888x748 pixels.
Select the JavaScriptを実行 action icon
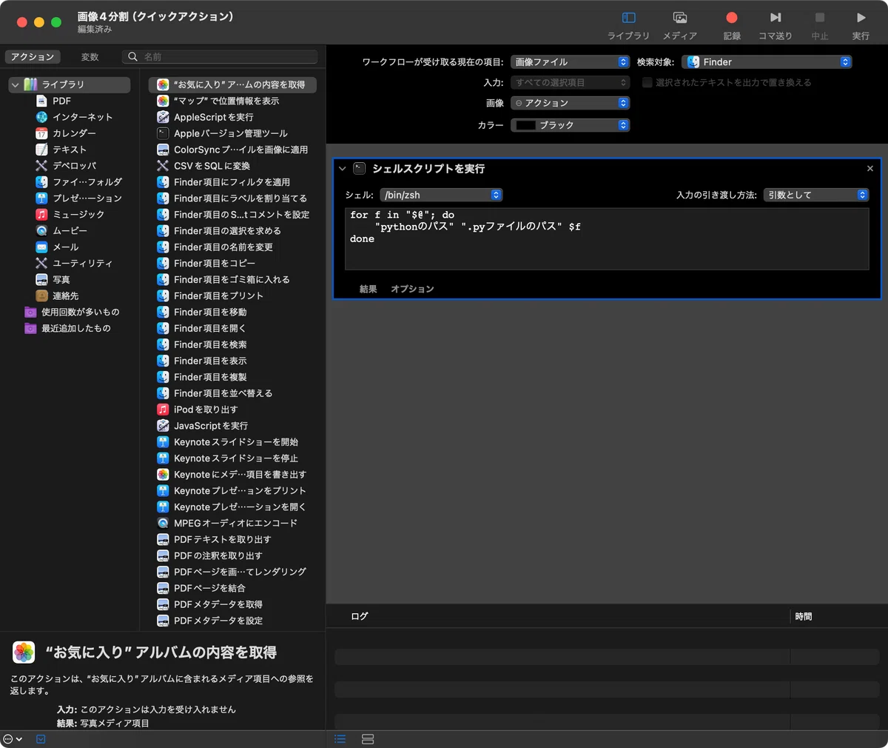pos(163,426)
